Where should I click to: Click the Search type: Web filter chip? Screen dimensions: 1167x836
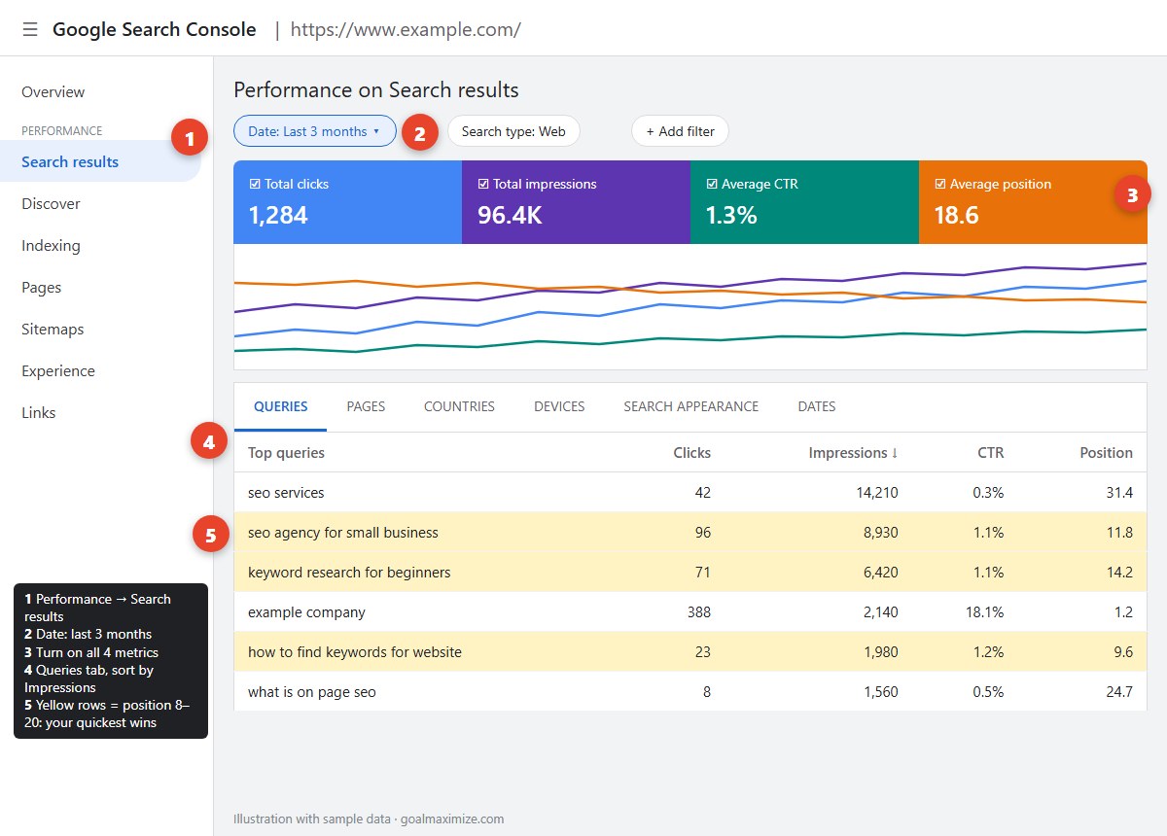pos(513,131)
